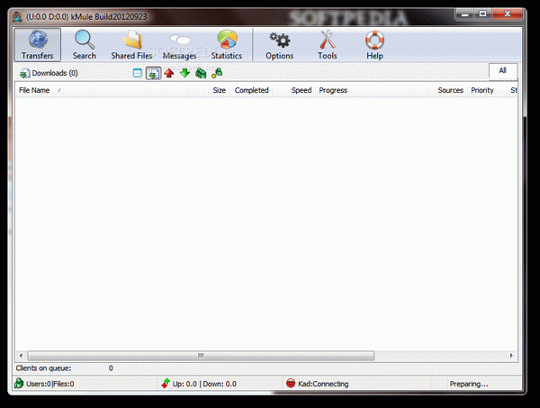The image size is (540, 408).
Task: Sort by Completed column header
Action: (x=251, y=90)
